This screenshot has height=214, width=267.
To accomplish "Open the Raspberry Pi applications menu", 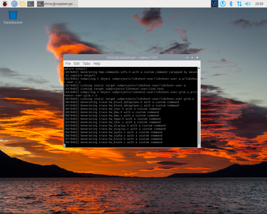I will pyautogui.click(x=5, y=4).
